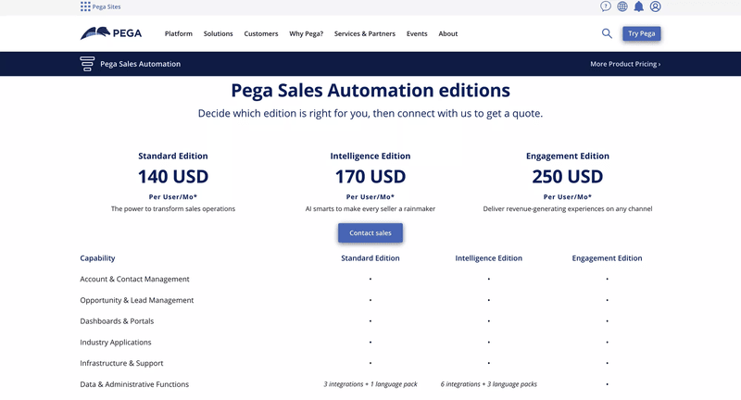This screenshot has width=741, height=400.
Task: Open the Platform menu
Action: click(179, 33)
